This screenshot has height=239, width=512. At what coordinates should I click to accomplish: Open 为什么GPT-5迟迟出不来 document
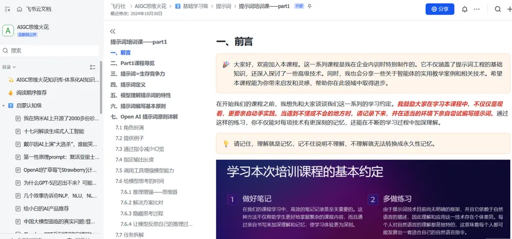tap(60, 183)
